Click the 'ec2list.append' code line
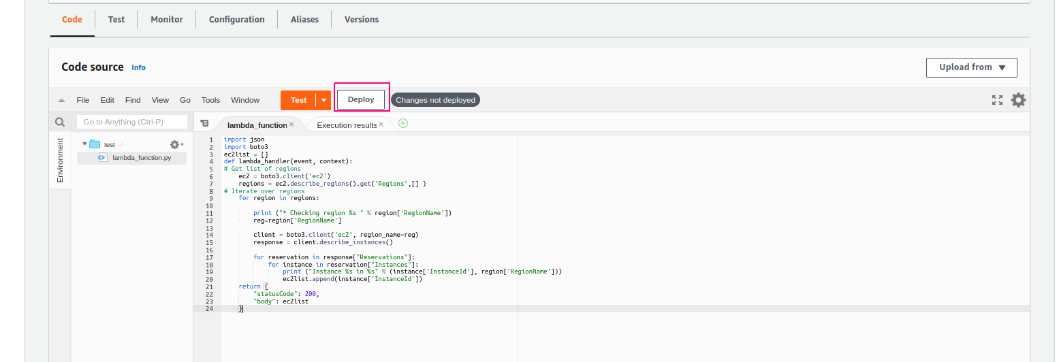Screen dimensions: 1059x362 coord(353,279)
